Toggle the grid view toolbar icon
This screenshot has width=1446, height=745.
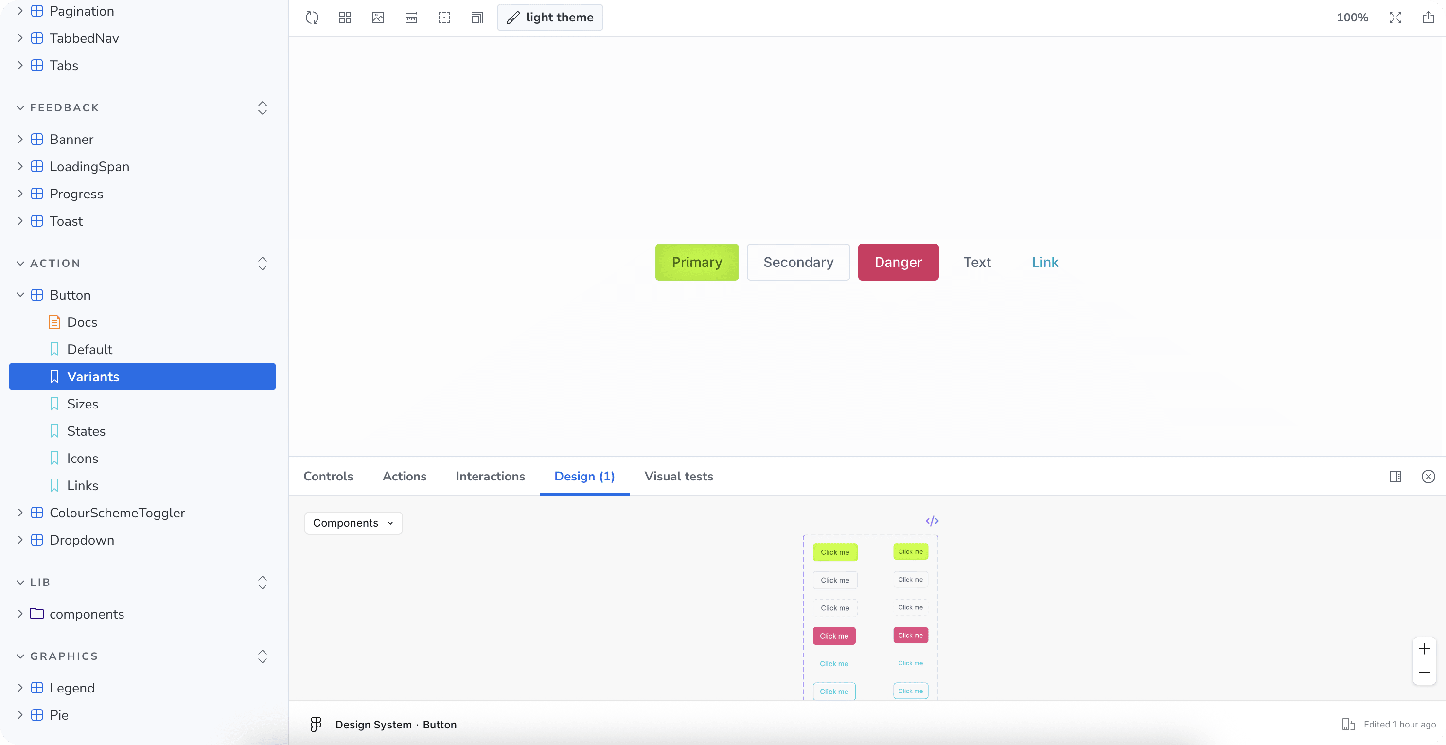pos(345,18)
